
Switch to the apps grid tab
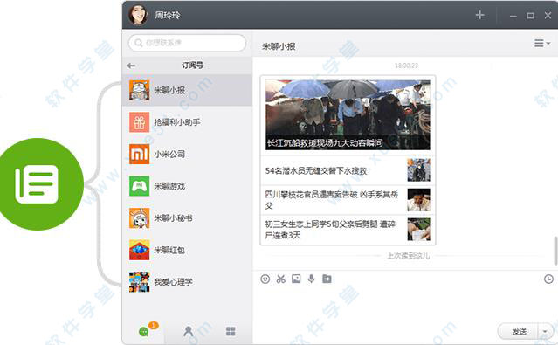(x=231, y=332)
